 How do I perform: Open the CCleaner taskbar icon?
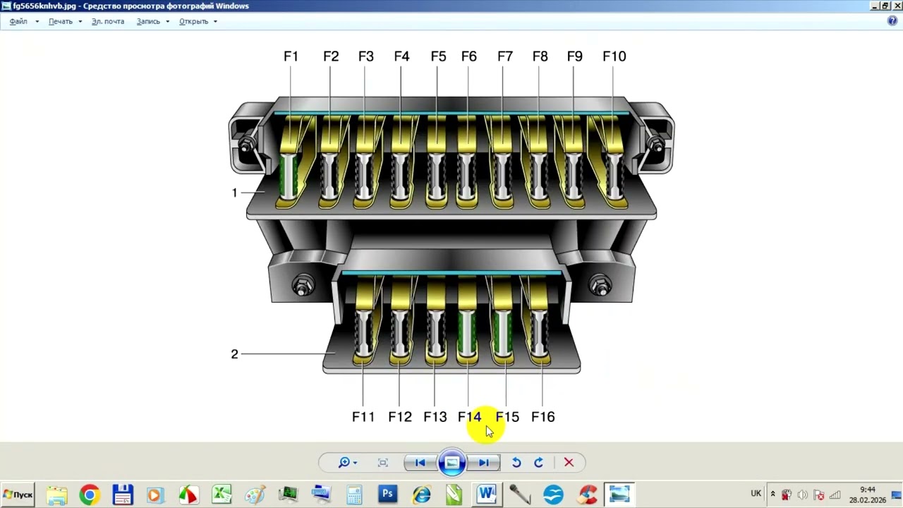click(587, 495)
